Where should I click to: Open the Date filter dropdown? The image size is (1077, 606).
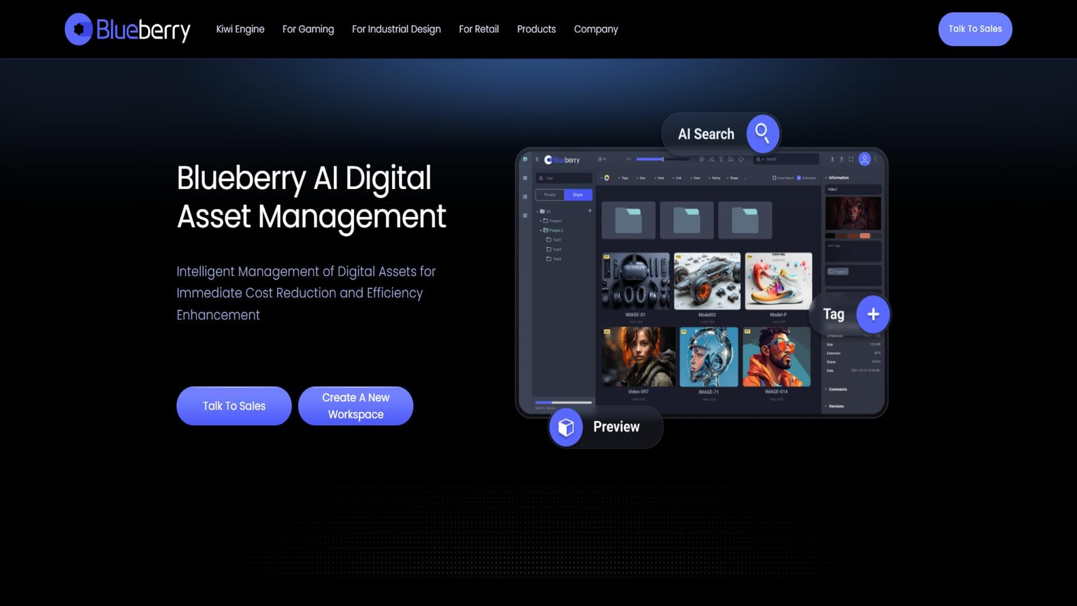coord(696,178)
